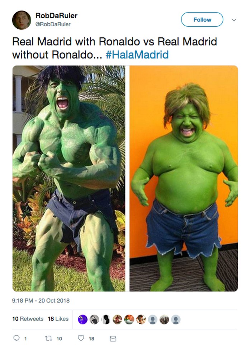Follow RobDaRuler
Image resolution: width=251 pixels, height=350 pixels.
pyautogui.click(x=202, y=20)
